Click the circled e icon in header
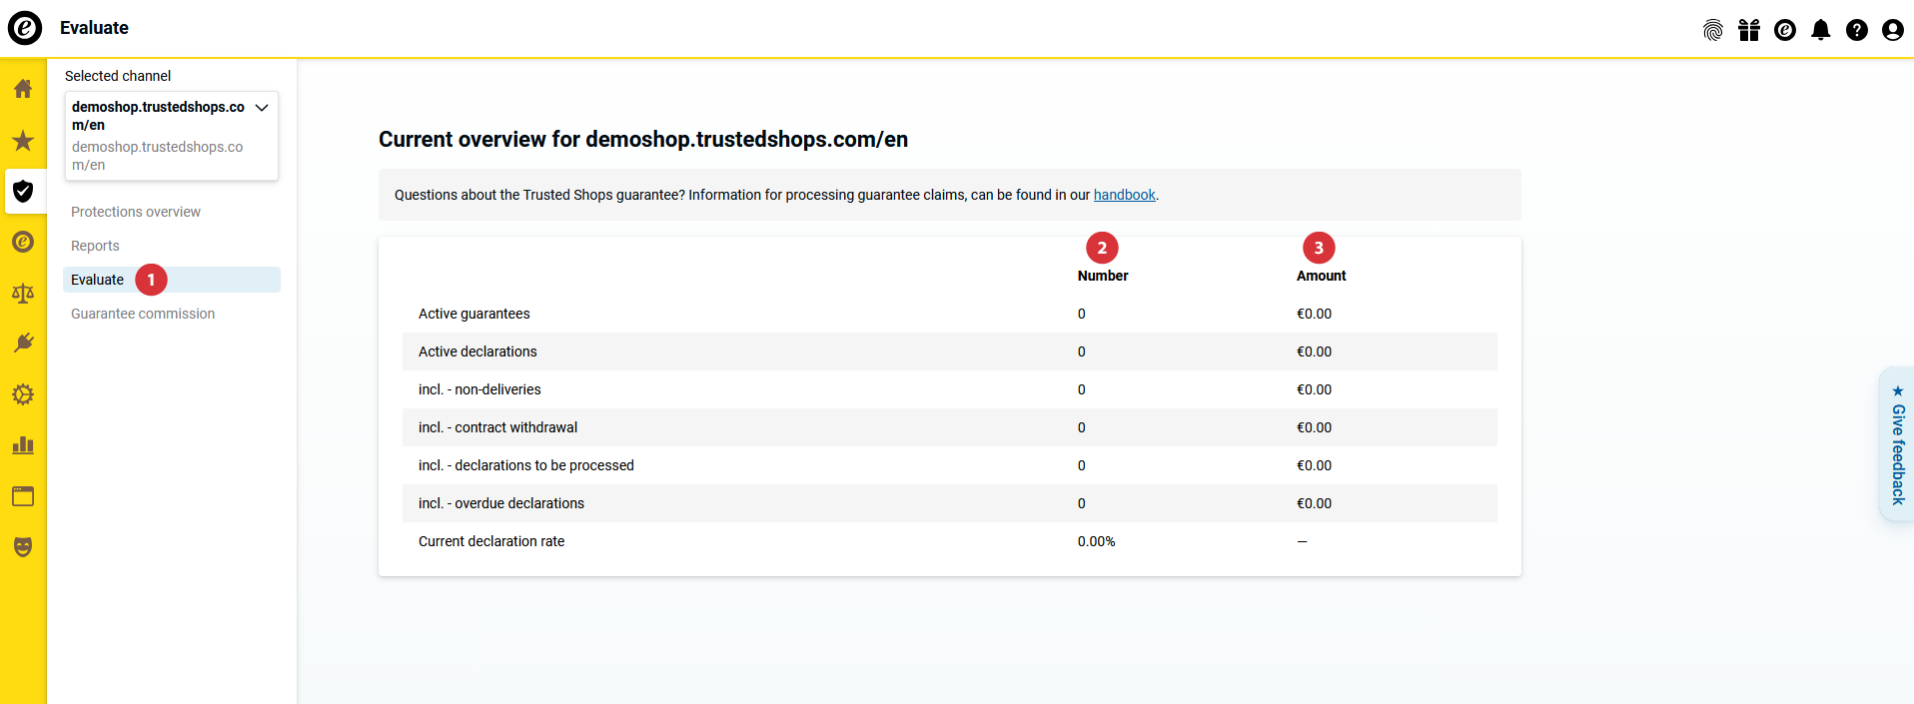Viewport: 1914px width, 704px height. point(1785,30)
